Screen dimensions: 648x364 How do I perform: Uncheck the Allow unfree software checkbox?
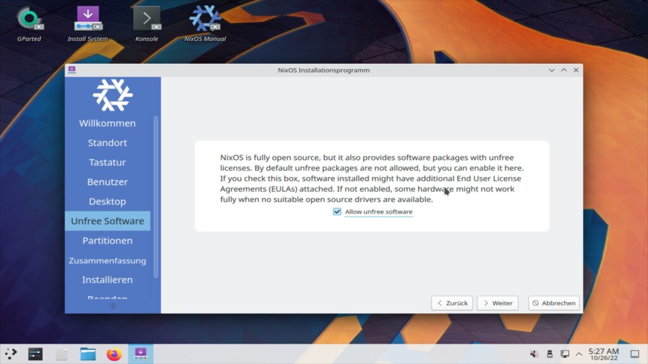(x=337, y=211)
